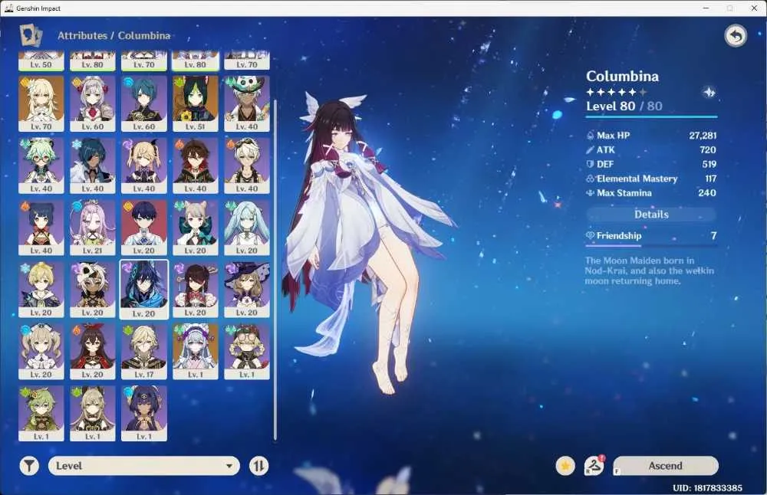767x495 pixels.
Task: Click the ATK stat row
Action: point(651,150)
